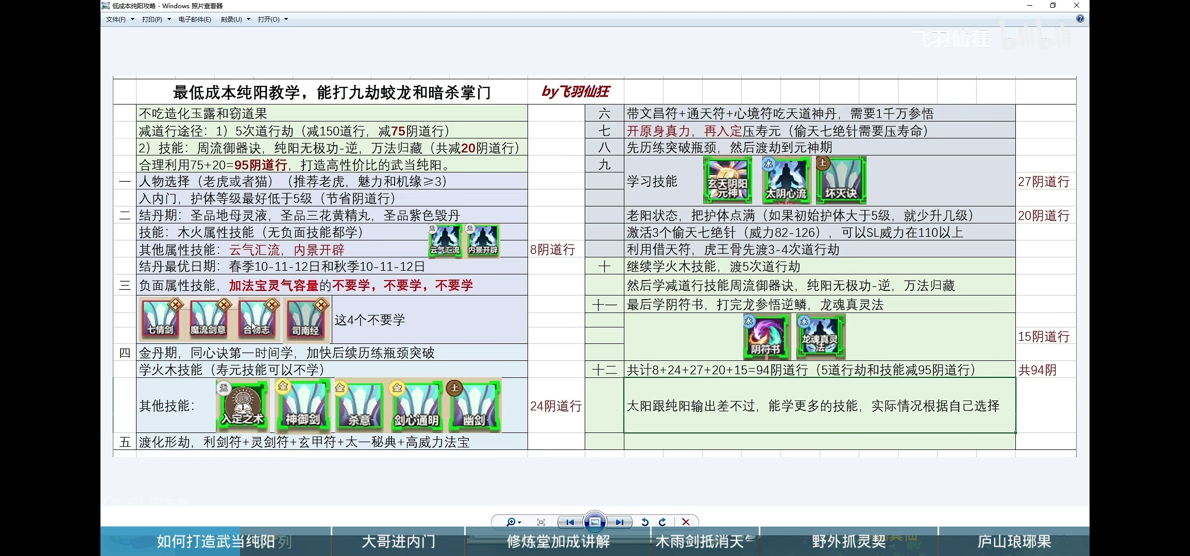Click the 入定之术 skill icon

coord(243,406)
